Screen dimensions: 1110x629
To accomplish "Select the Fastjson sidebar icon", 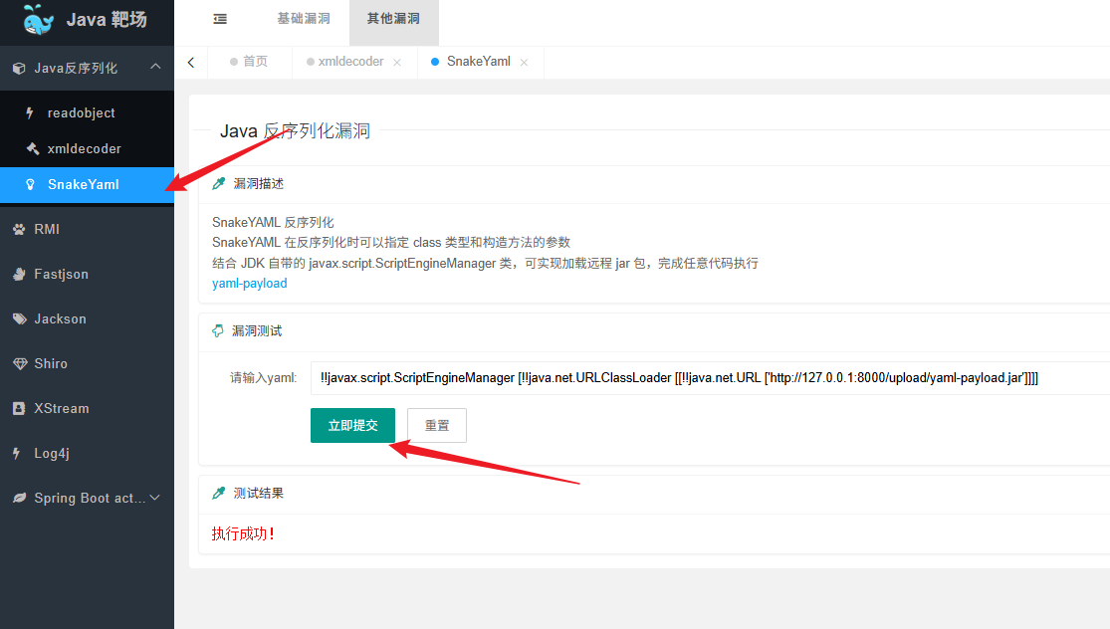I will [x=19, y=274].
